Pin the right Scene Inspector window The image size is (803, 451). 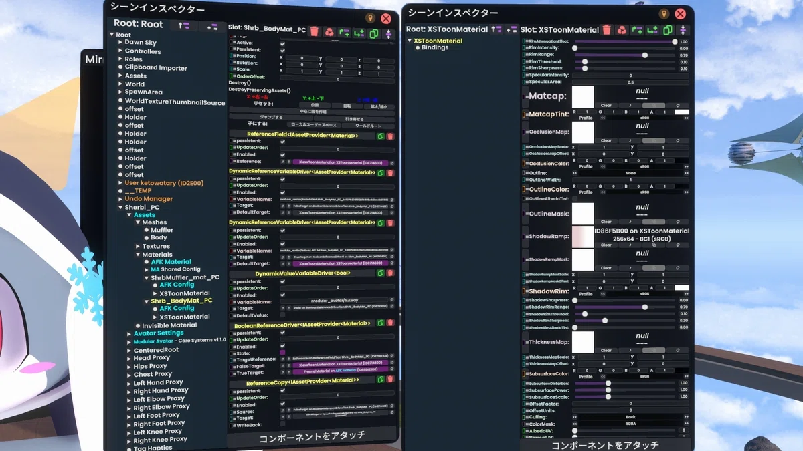tap(664, 13)
